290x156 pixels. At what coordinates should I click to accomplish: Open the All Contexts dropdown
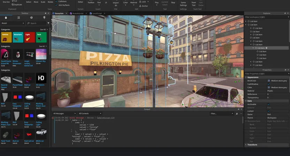(90, 113)
